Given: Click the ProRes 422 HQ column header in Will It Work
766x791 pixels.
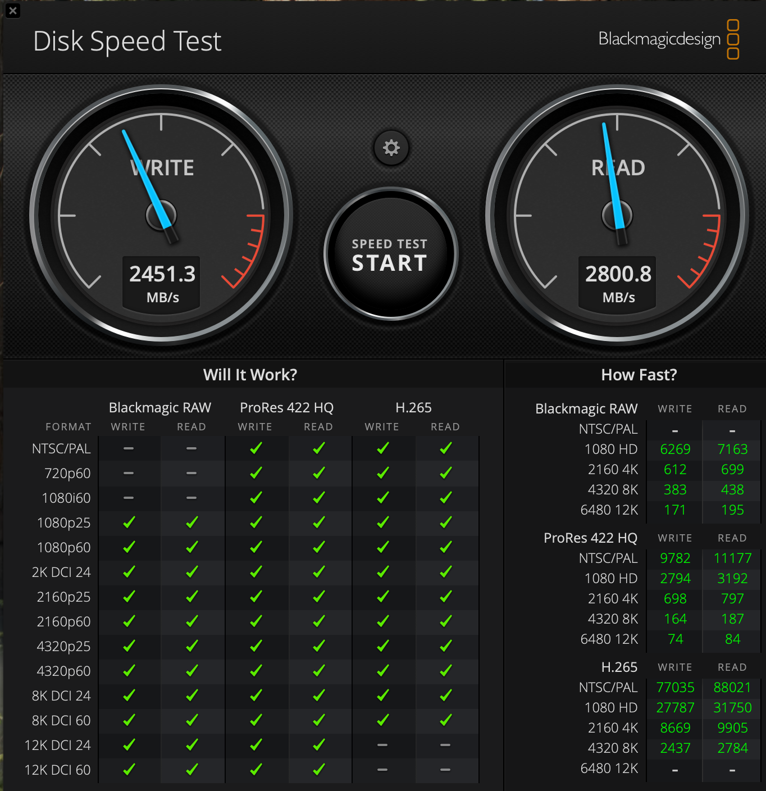Looking at the screenshot, I should (286, 407).
